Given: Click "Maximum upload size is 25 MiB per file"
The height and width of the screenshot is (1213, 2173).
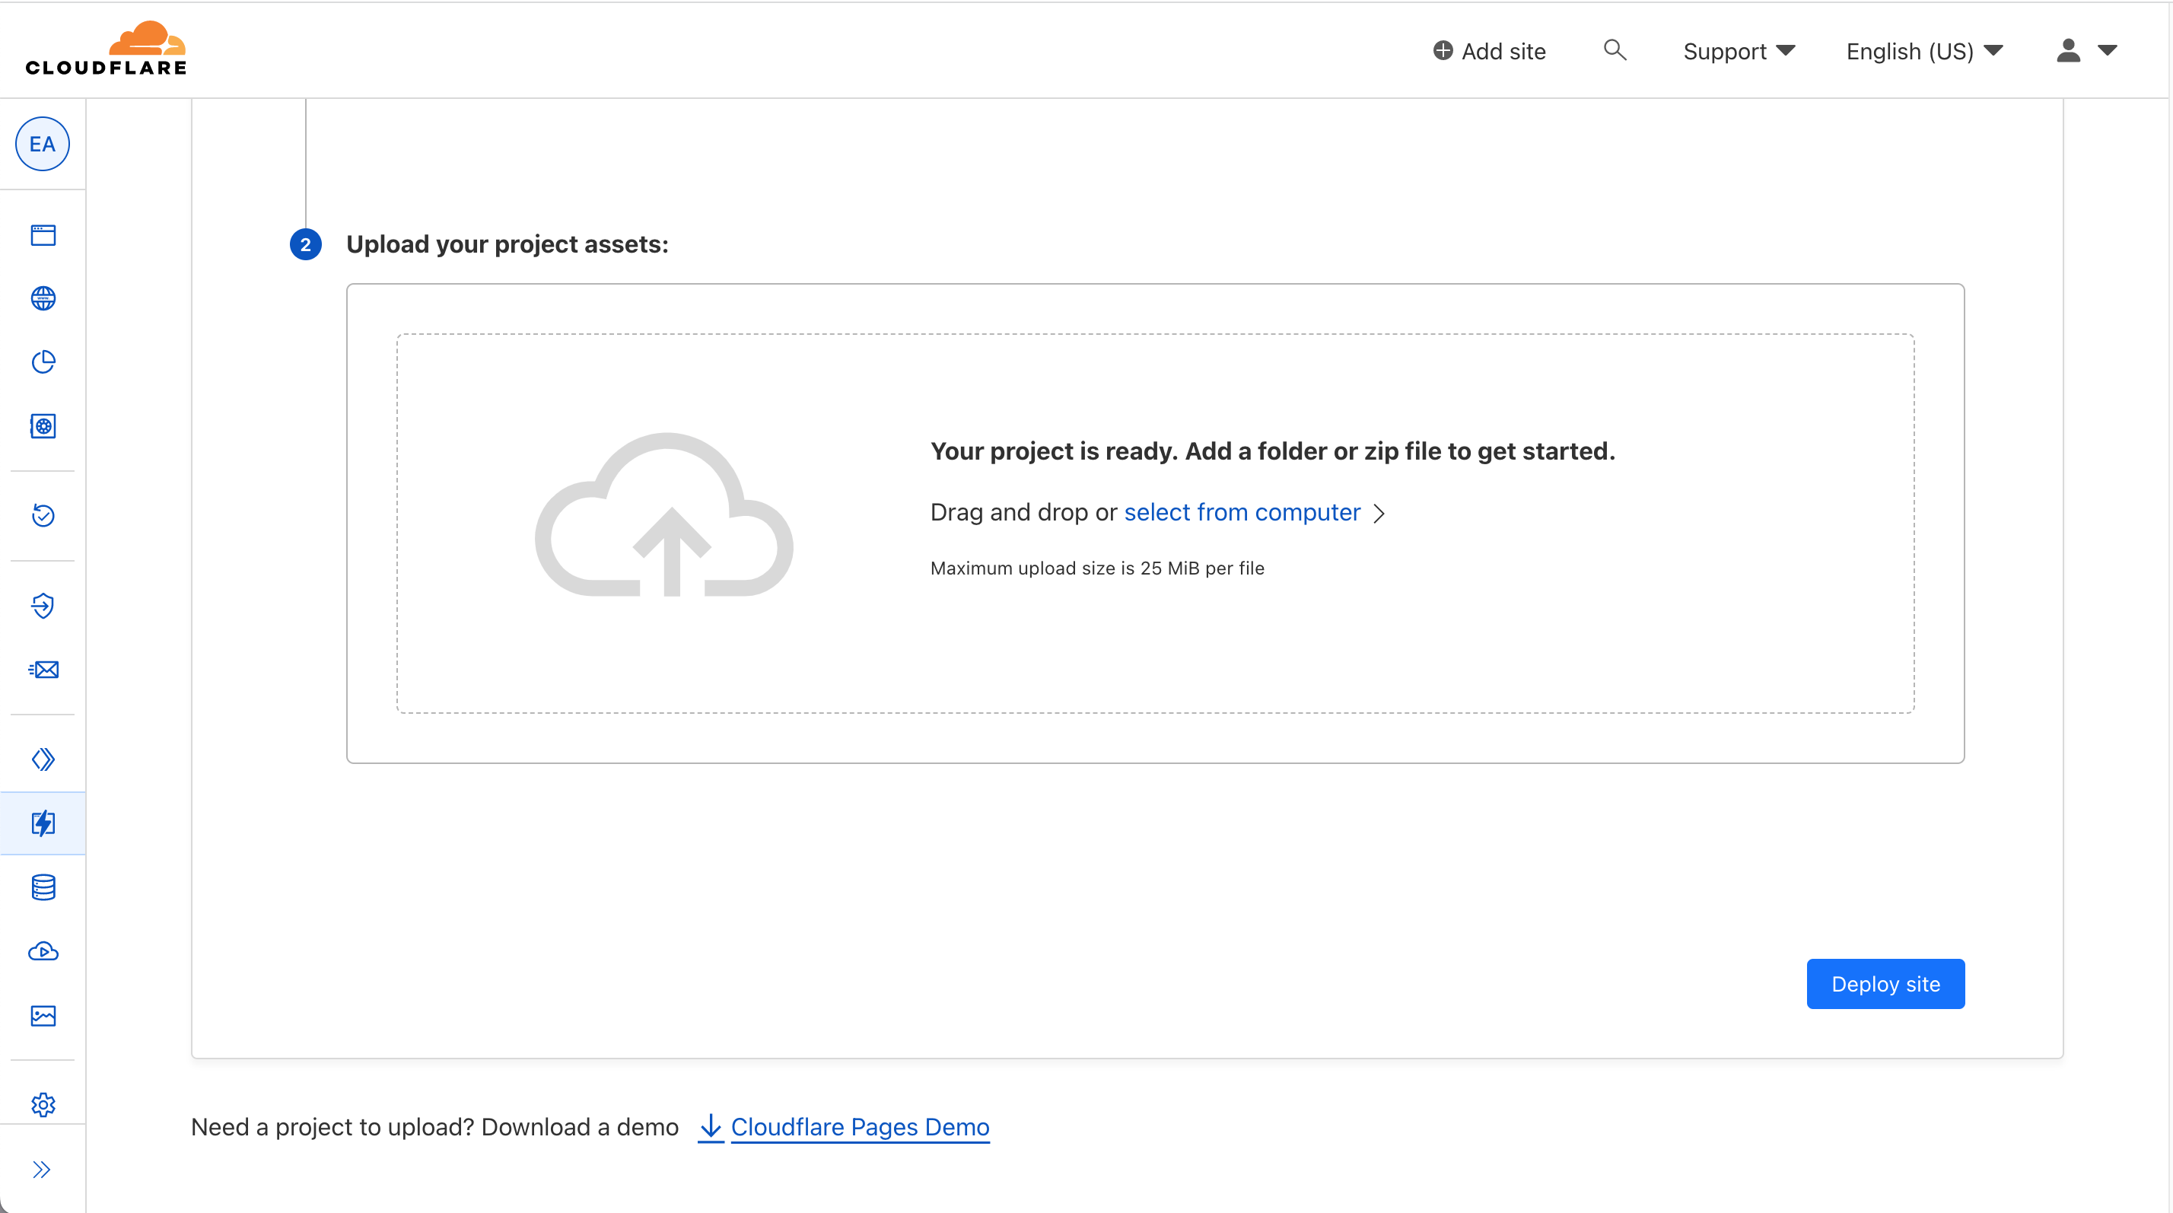Looking at the screenshot, I should point(1096,568).
